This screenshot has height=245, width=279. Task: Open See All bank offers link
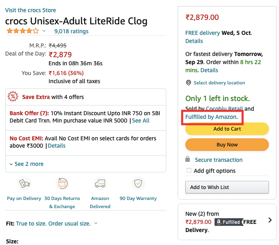[141, 120]
